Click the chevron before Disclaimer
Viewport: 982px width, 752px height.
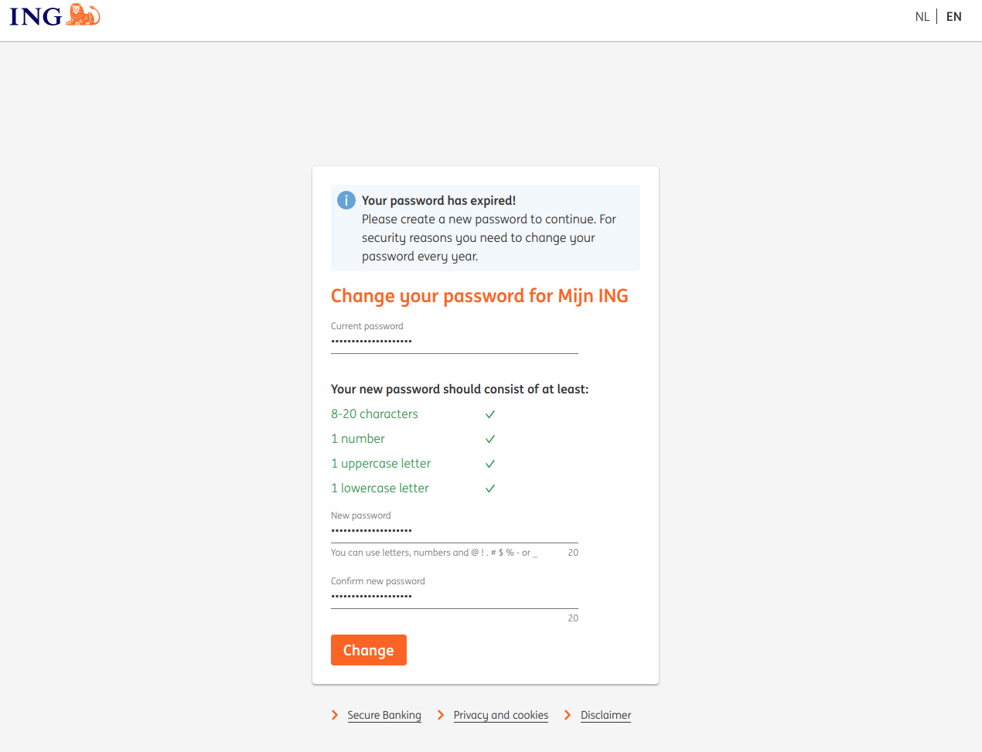pyautogui.click(x=568, y=715)
